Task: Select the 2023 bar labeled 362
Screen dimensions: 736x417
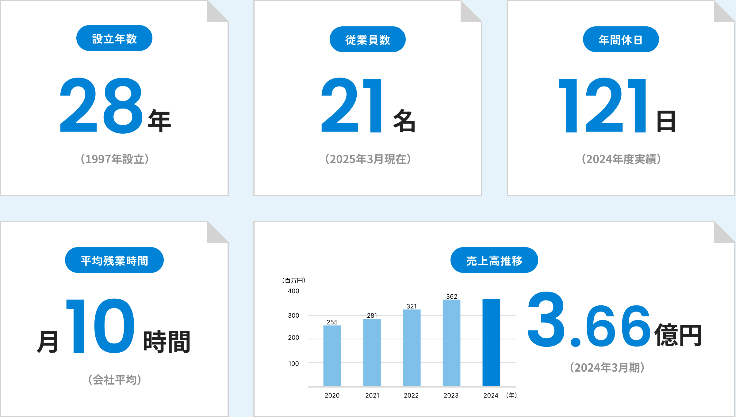Action: [x=451, y=343]
